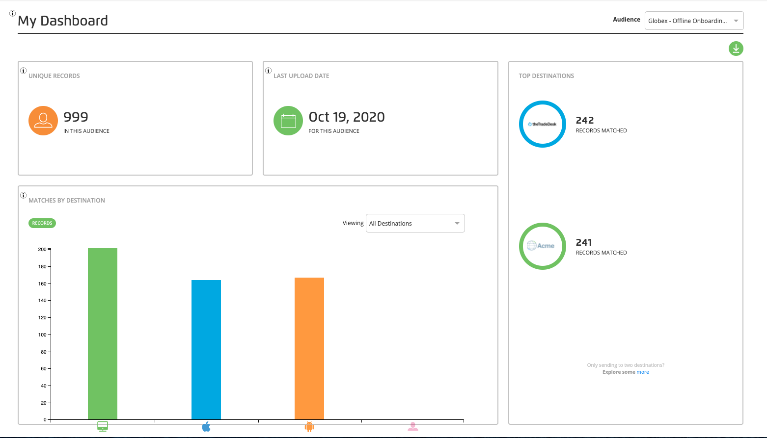
Task: Click the LAST UPLOAD DATE heading
Action: [301, 76]
